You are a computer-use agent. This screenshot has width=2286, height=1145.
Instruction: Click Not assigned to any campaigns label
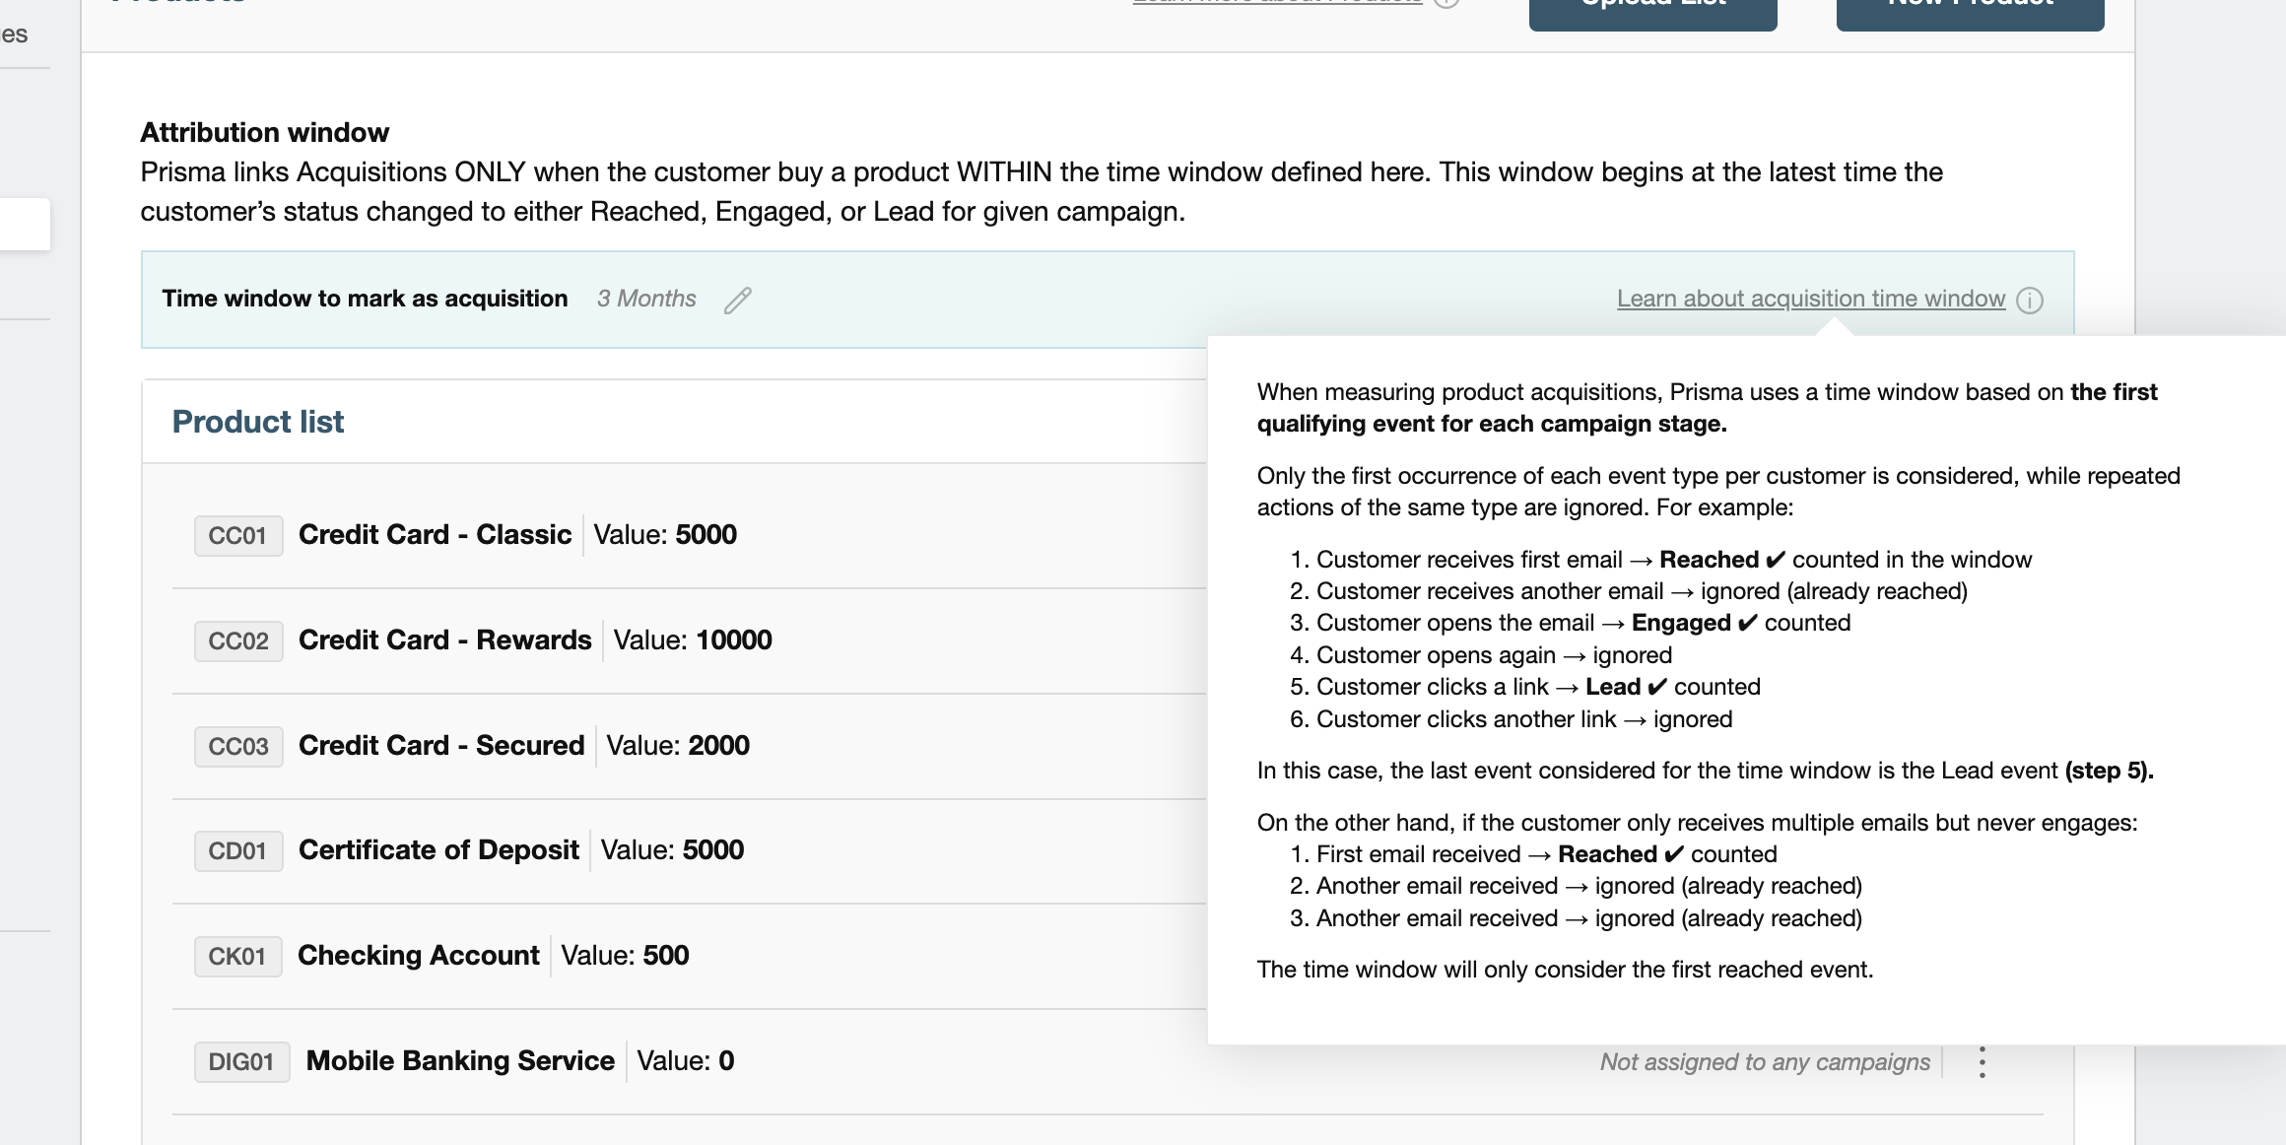[1765, 1062]
